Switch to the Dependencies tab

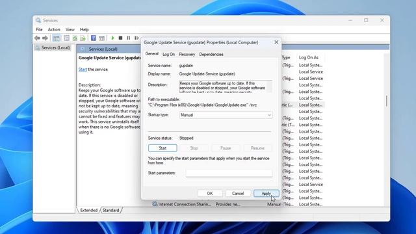click(x=211, y=54)
